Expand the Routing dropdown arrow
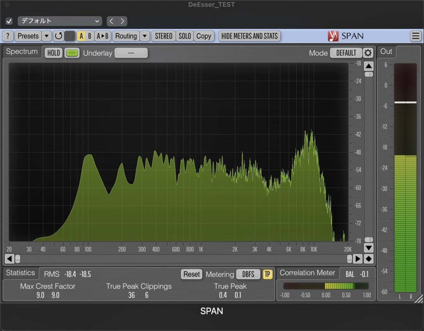This screenshot has height=331, width=424. point(144,36)
